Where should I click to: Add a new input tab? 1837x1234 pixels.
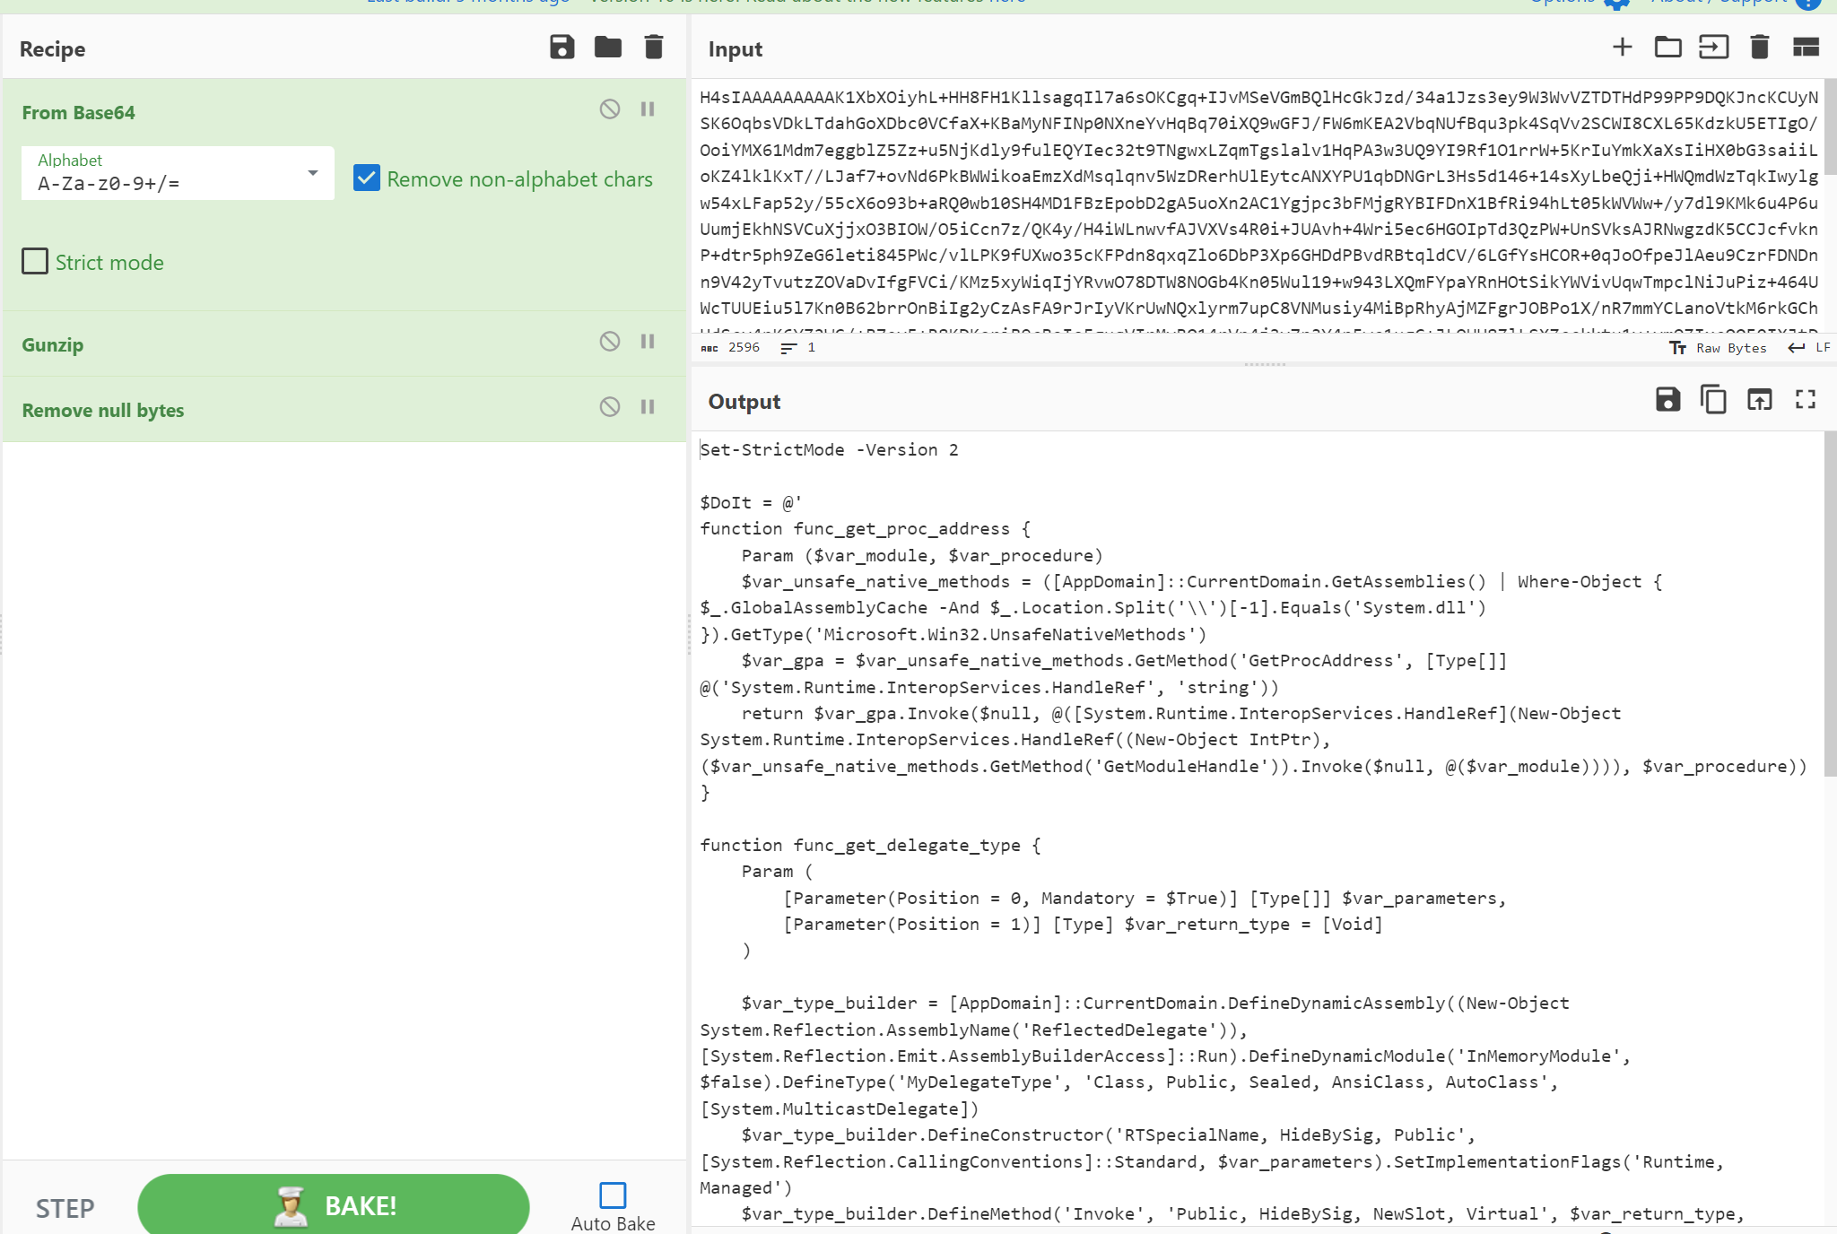pos(1622,48)
